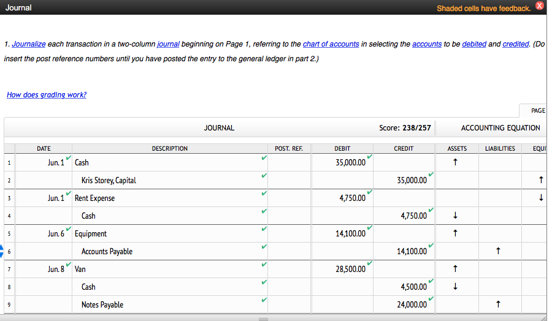Viewport: 552px width, 321px height.
Task: Click the Rent Expense description cell
Action: (170, 198)
